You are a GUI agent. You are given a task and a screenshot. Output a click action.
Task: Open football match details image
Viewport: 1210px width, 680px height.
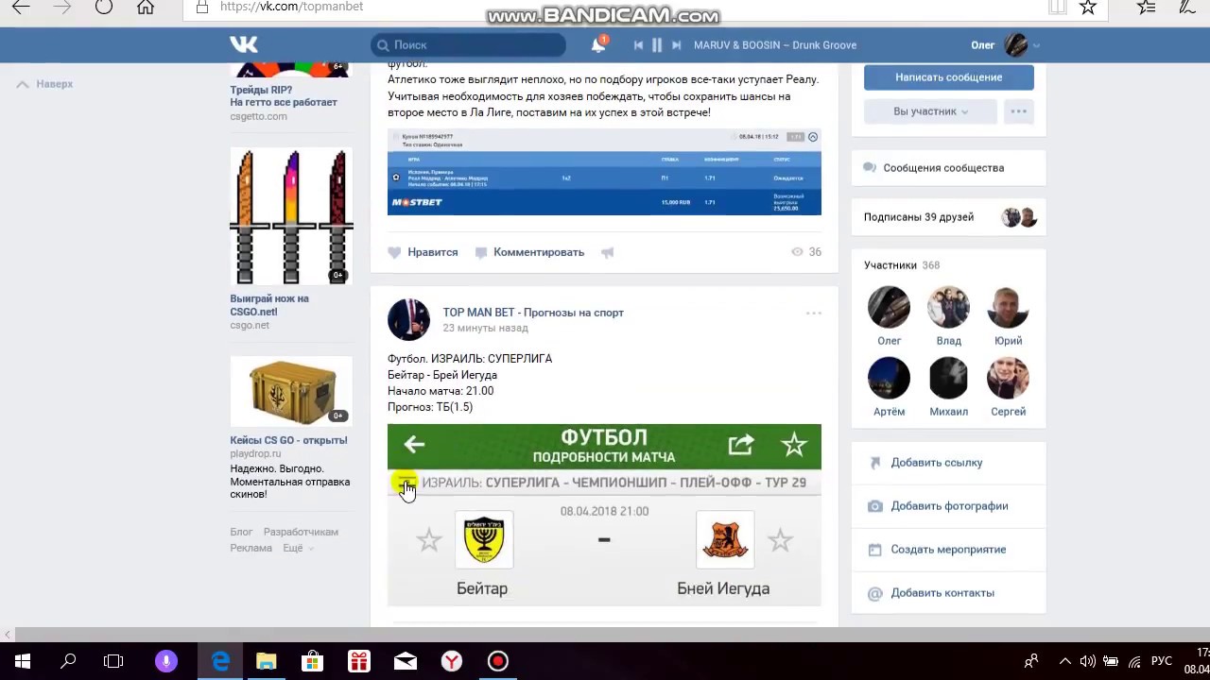click(604, 515)
